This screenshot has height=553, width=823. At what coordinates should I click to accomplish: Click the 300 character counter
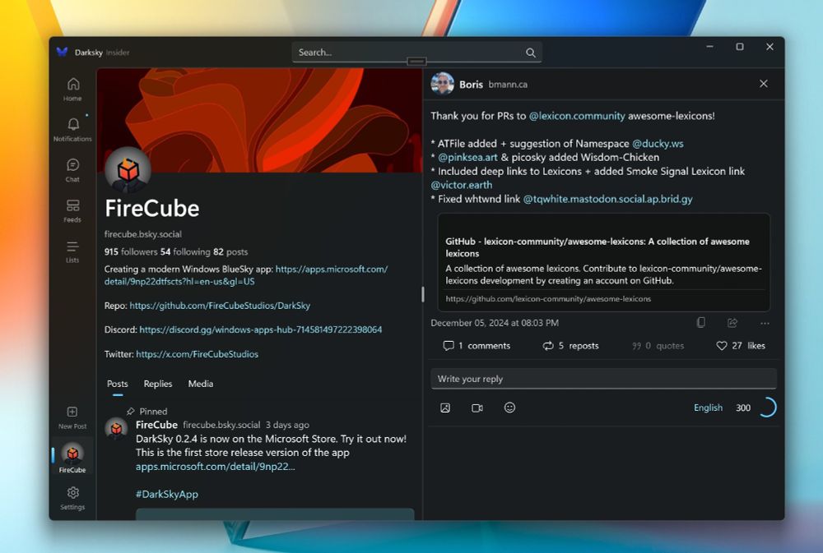[x=742, y=408]
